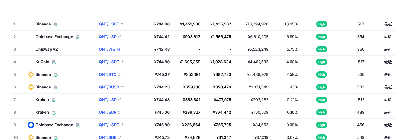Click the Binance logo in row 5

tap(31, 74)
